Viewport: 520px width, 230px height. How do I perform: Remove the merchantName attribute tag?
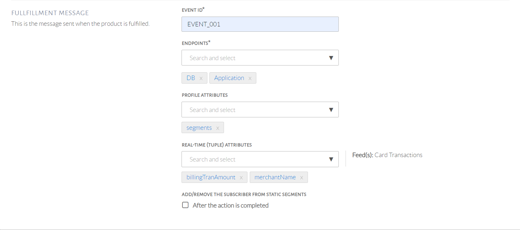302,178
